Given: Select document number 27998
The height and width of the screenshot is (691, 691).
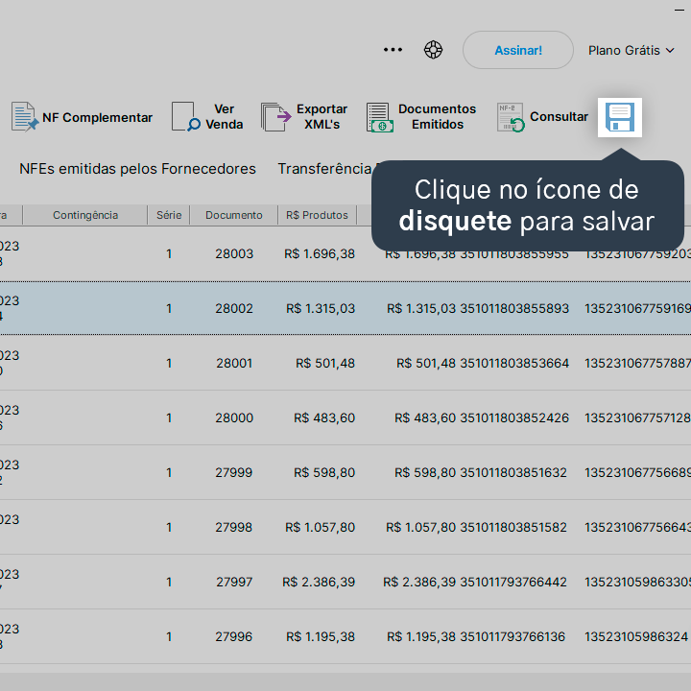Looking at the screenshot, I should click(x=234, y=527).
